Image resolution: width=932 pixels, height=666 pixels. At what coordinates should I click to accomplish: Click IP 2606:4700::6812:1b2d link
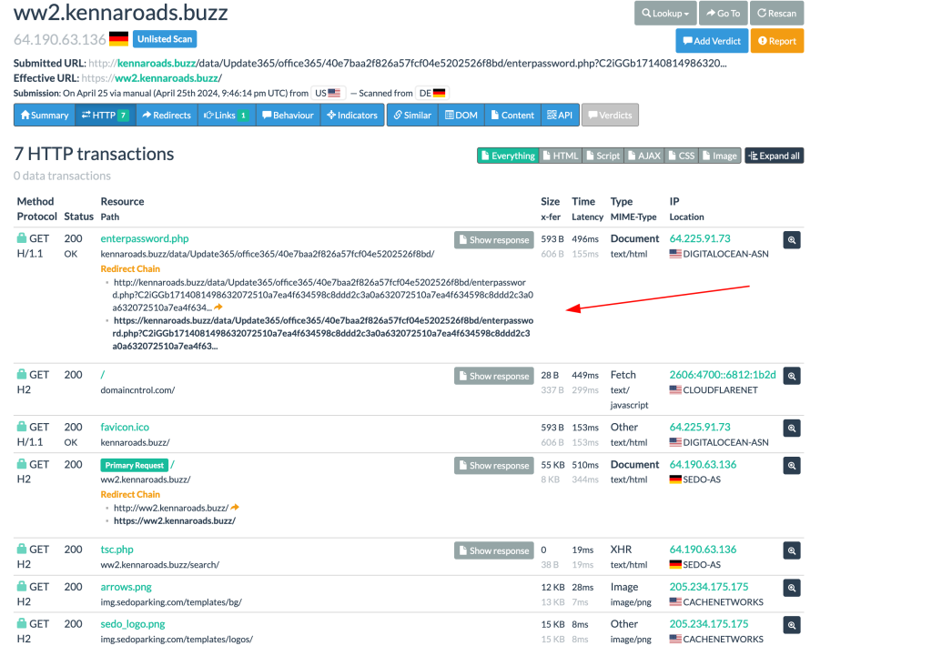tap(722, 375)
